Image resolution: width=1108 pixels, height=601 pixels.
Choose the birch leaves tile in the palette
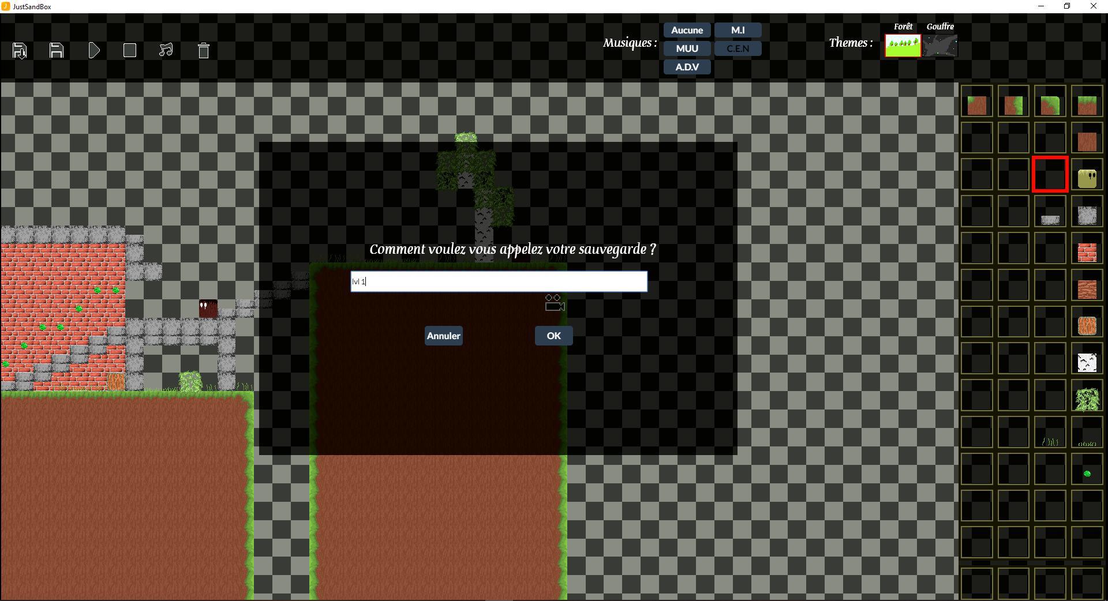pyautogui.click(x=1087, y=396)
